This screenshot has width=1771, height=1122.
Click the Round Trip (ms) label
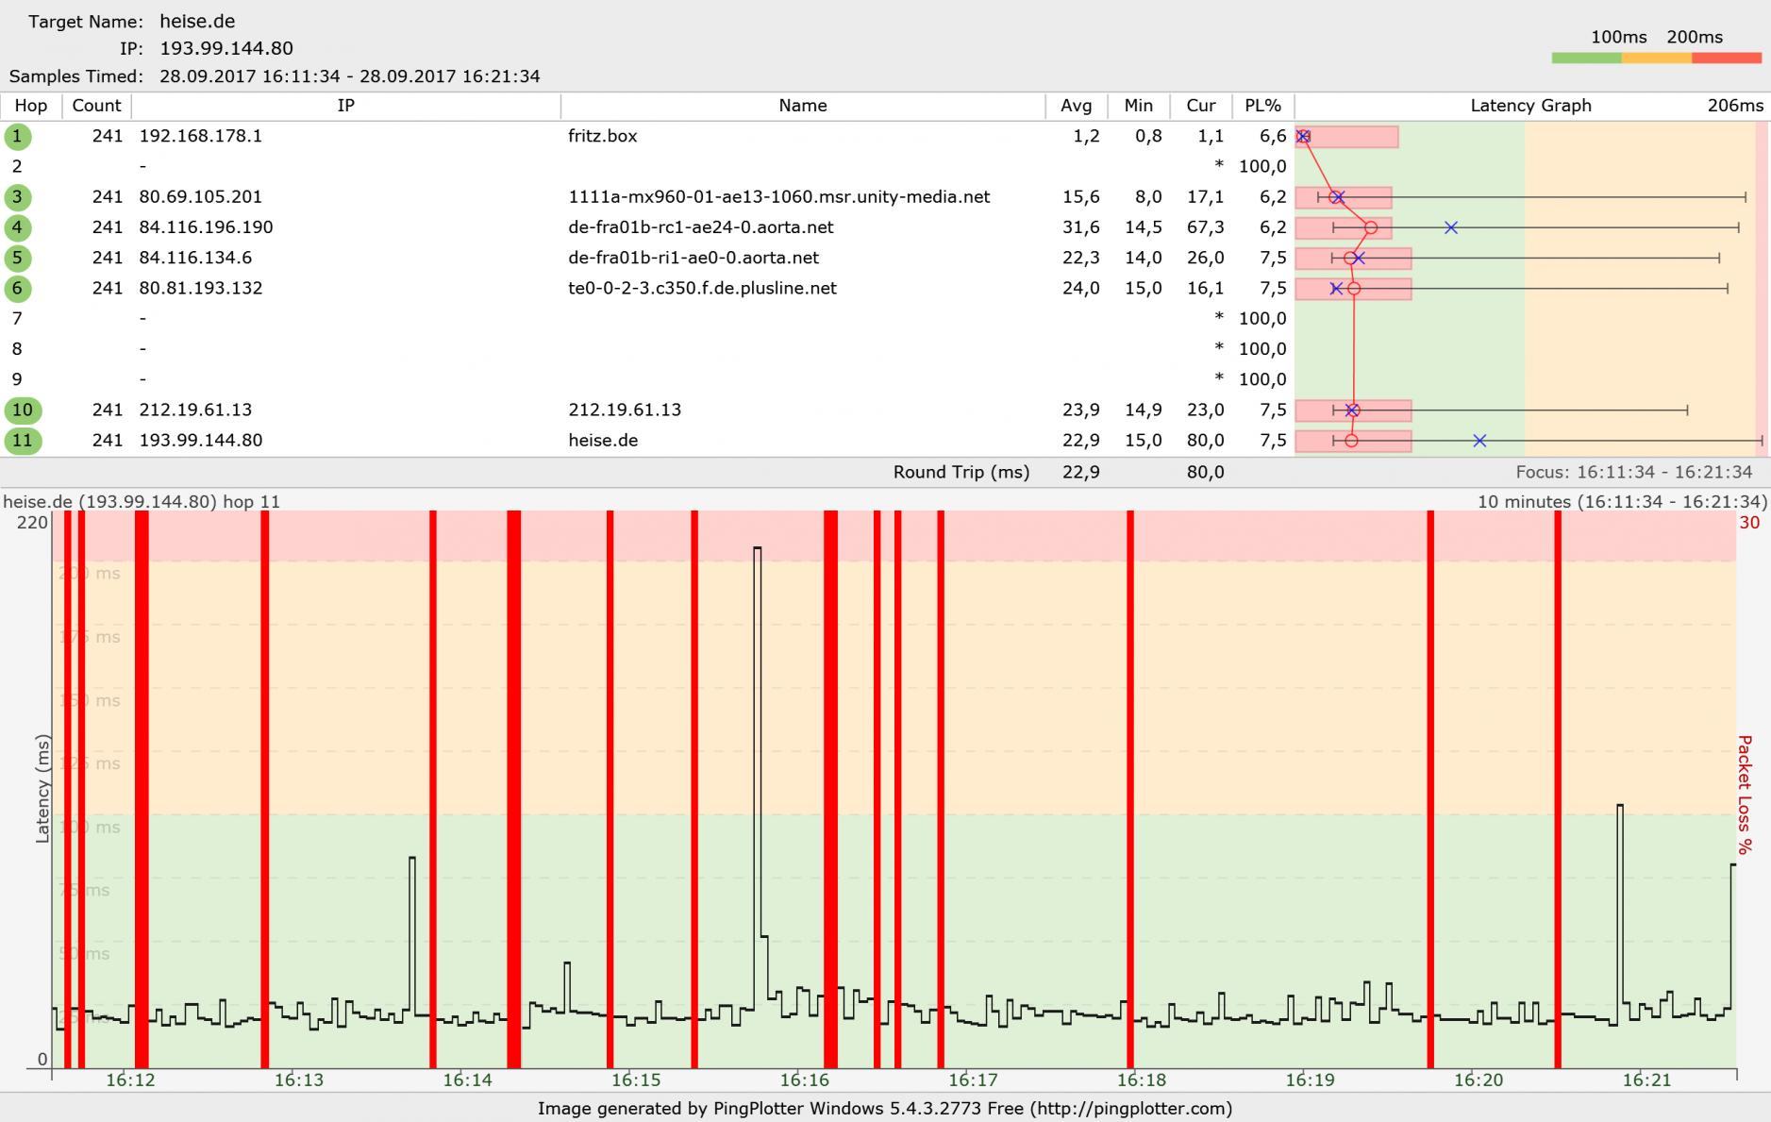(961, 472)
